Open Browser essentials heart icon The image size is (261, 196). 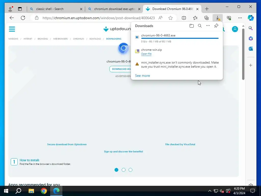tap(229, 18)
